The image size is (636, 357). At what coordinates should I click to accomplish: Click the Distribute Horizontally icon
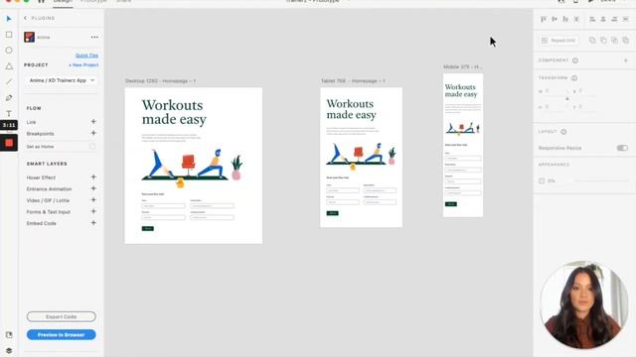click(625, 19)
